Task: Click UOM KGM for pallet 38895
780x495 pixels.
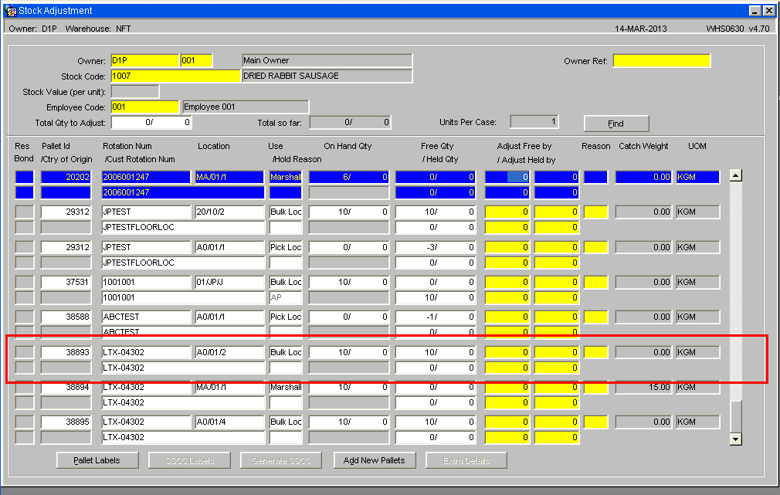Action: coord(698,422)
